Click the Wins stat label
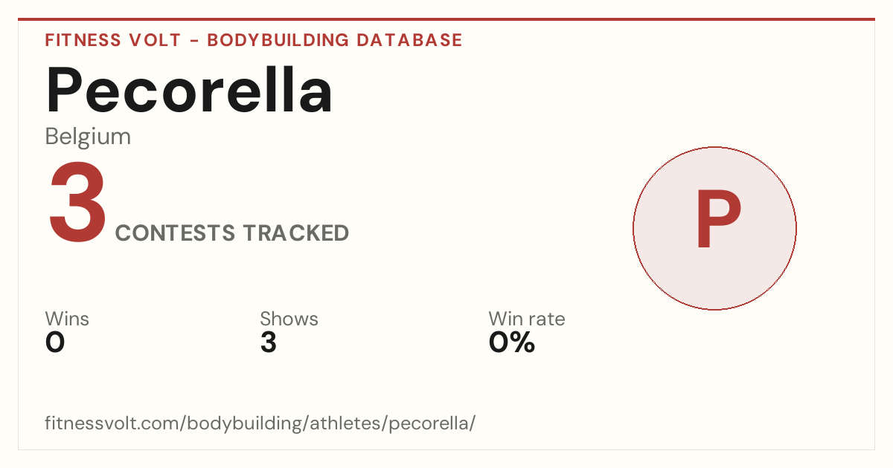This screenshot has width=893, height=468. (x=67, y=319)
